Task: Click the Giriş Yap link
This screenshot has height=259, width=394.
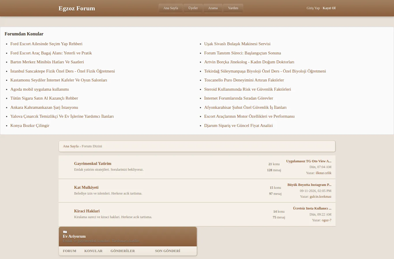Action: pos(313,8)
